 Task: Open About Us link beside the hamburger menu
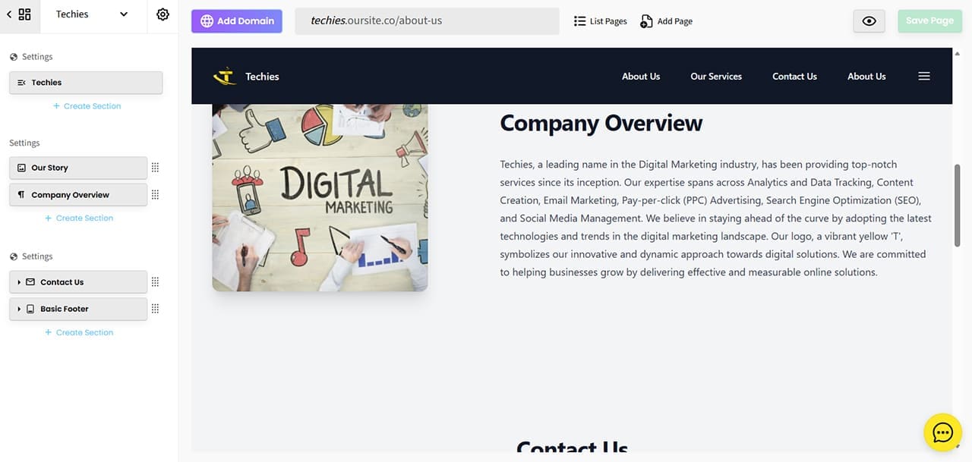point(866,77)
